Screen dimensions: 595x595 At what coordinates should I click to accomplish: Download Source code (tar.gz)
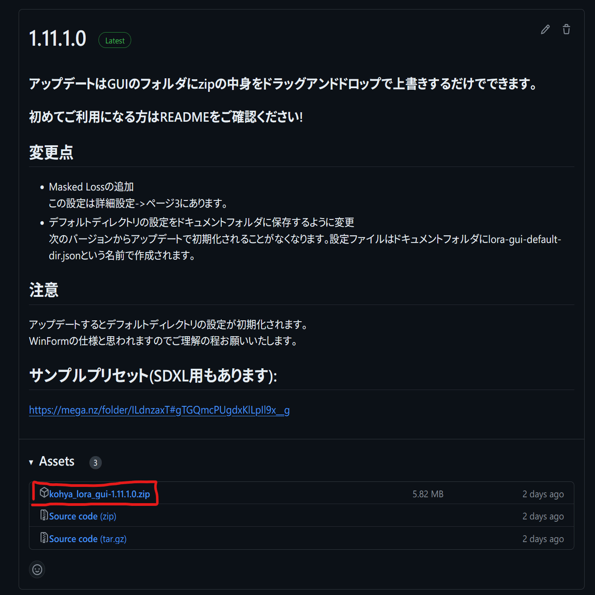[88, 539]
